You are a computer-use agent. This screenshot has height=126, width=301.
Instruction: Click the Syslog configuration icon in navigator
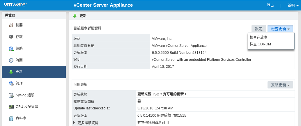pyautogui.click(x=11, y=95)
